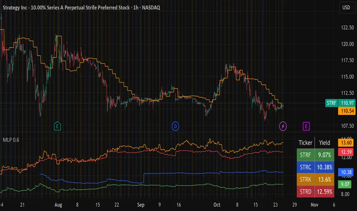This screenshot has height=211, width=357.
Task: Select the green STRF cell in the yield table
Action: pos(306,156)
